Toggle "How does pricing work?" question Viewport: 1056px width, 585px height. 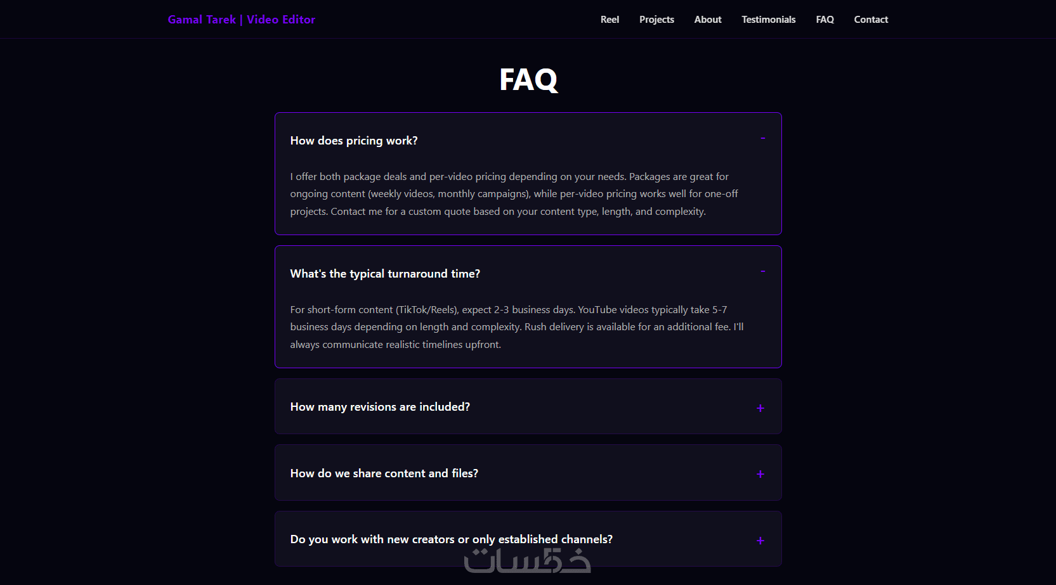coord(354,141)
